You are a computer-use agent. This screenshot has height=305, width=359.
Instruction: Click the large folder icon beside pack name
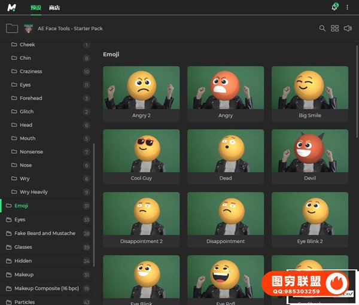point(12,28)
